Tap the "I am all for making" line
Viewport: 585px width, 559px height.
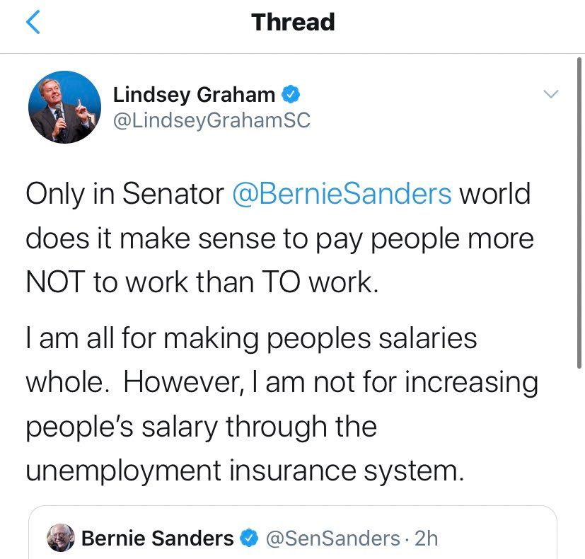click(251, 338)
